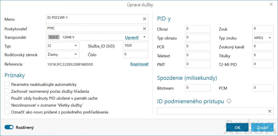Screen dimensions: 278x136
Task: Click the Služba_ID (SID) input field
Action: click(x=135, y=46)
